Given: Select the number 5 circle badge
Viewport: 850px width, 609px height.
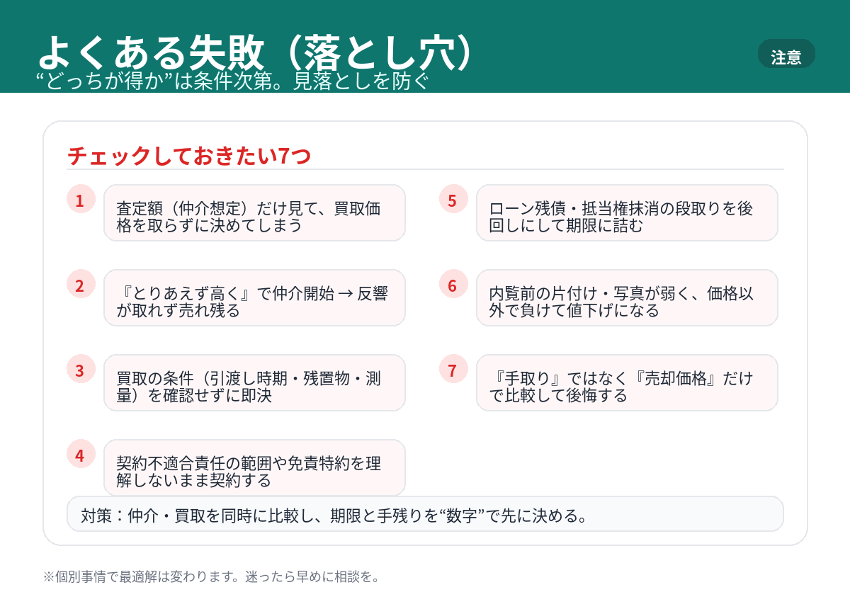Looking at the screenshot, I should pyautogui.click(x=453, y=200).
